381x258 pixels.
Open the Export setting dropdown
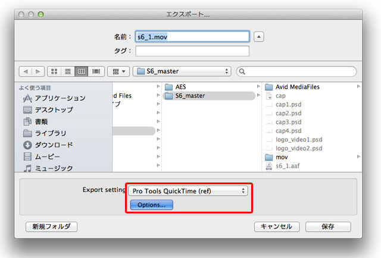[188, 191]
